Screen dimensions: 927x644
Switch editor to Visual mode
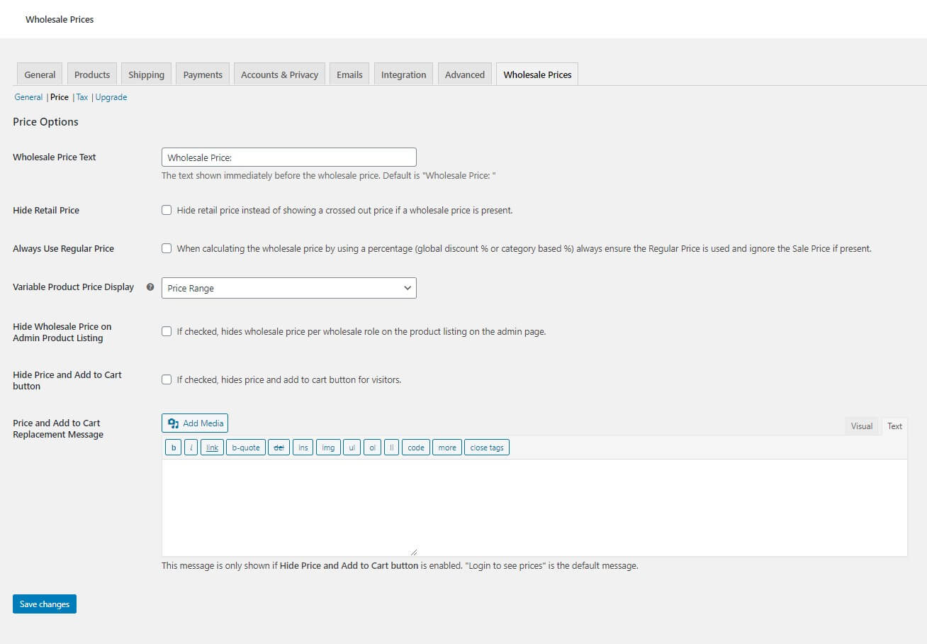[x=861, y=426]
